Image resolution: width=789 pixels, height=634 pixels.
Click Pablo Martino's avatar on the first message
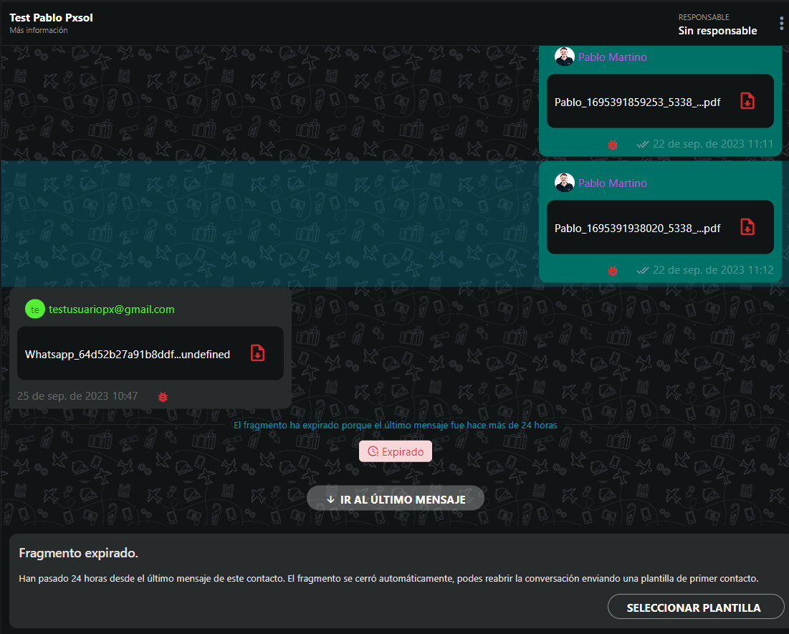[565, 57]
